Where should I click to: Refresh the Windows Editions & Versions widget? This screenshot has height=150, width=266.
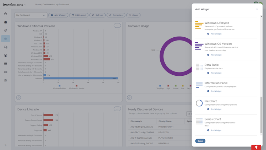point(19,97)
